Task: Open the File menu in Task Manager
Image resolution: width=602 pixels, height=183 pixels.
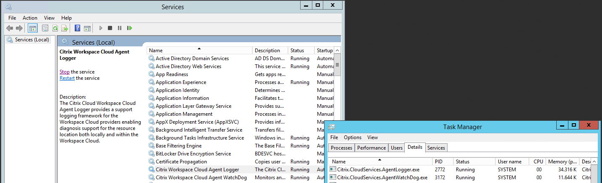Action: click(x=334, y=137)
